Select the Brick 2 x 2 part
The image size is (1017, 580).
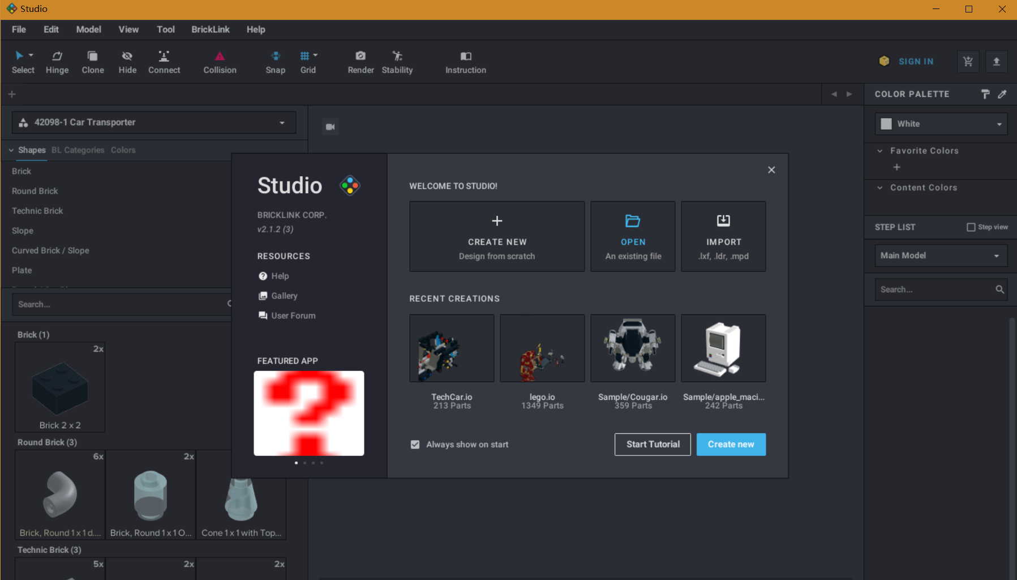[60, 387]
